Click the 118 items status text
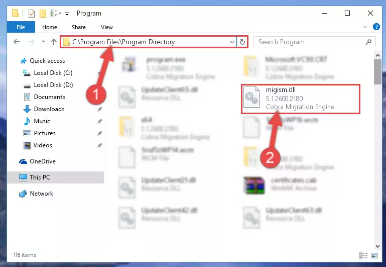 [x=25, y=255]
